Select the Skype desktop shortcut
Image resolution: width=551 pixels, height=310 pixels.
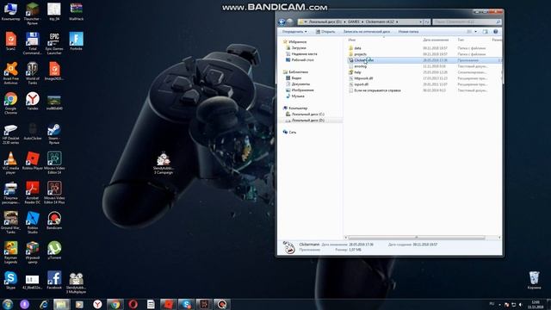click(10, 280)
